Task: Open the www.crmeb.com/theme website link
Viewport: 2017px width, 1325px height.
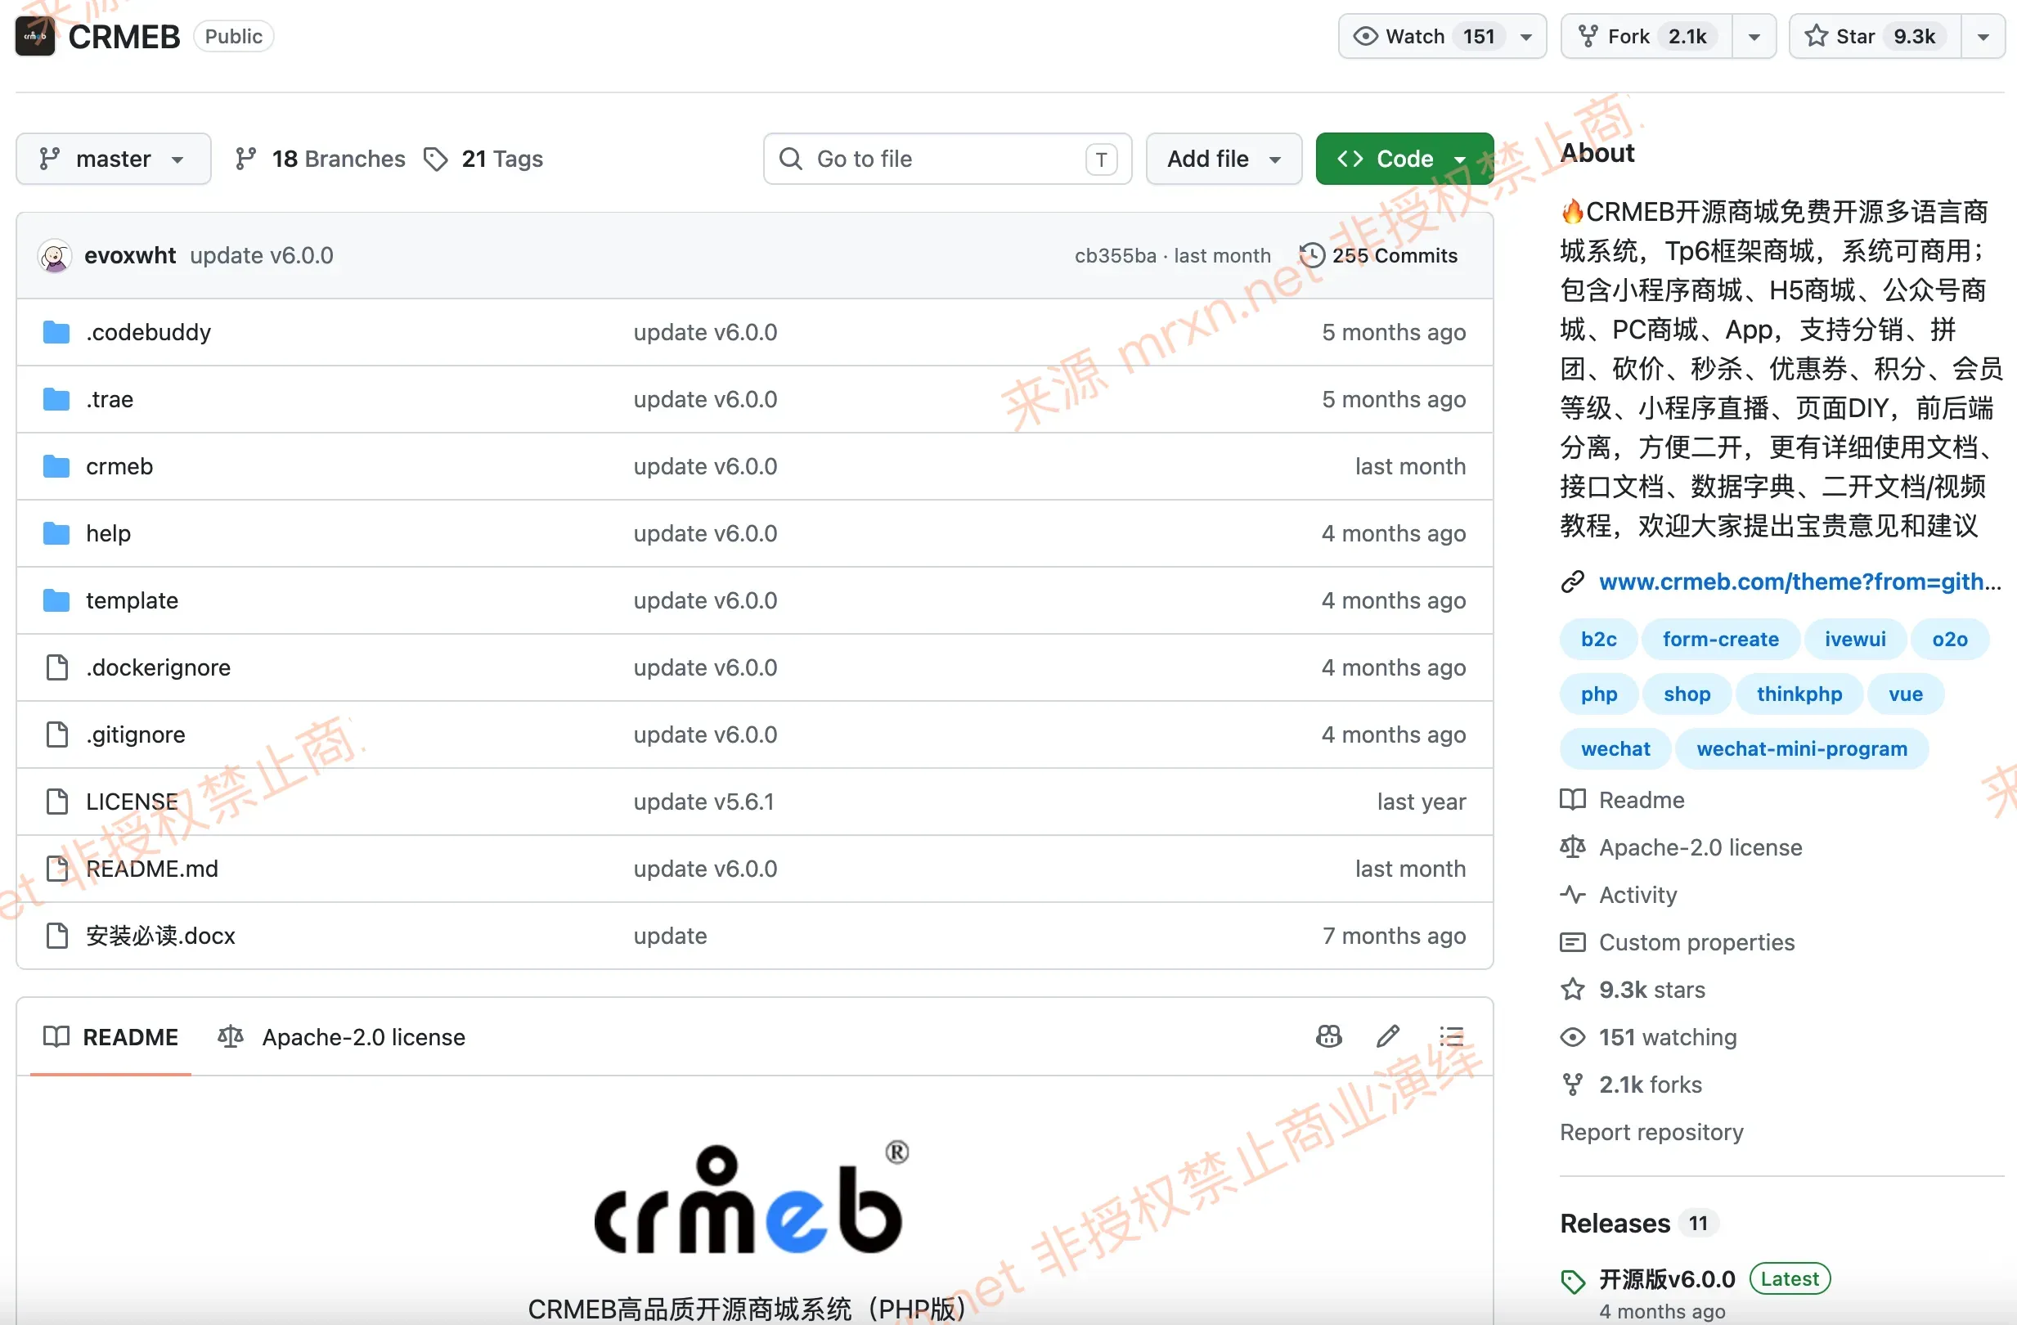Action: [x=1799, y=582]
